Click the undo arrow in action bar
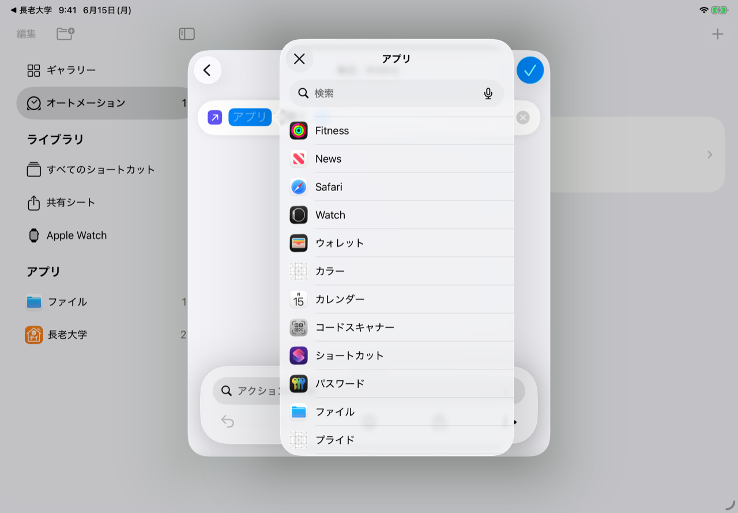The width and height of the screenshot is (738, 513). click(228, 422)
